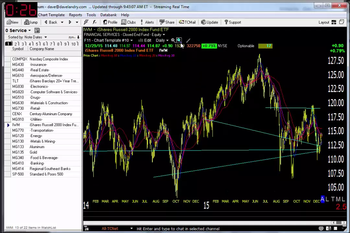350x233 pixels.
Task: Click the chat channel icon at bottom left
Action: [x=87, y=228]
